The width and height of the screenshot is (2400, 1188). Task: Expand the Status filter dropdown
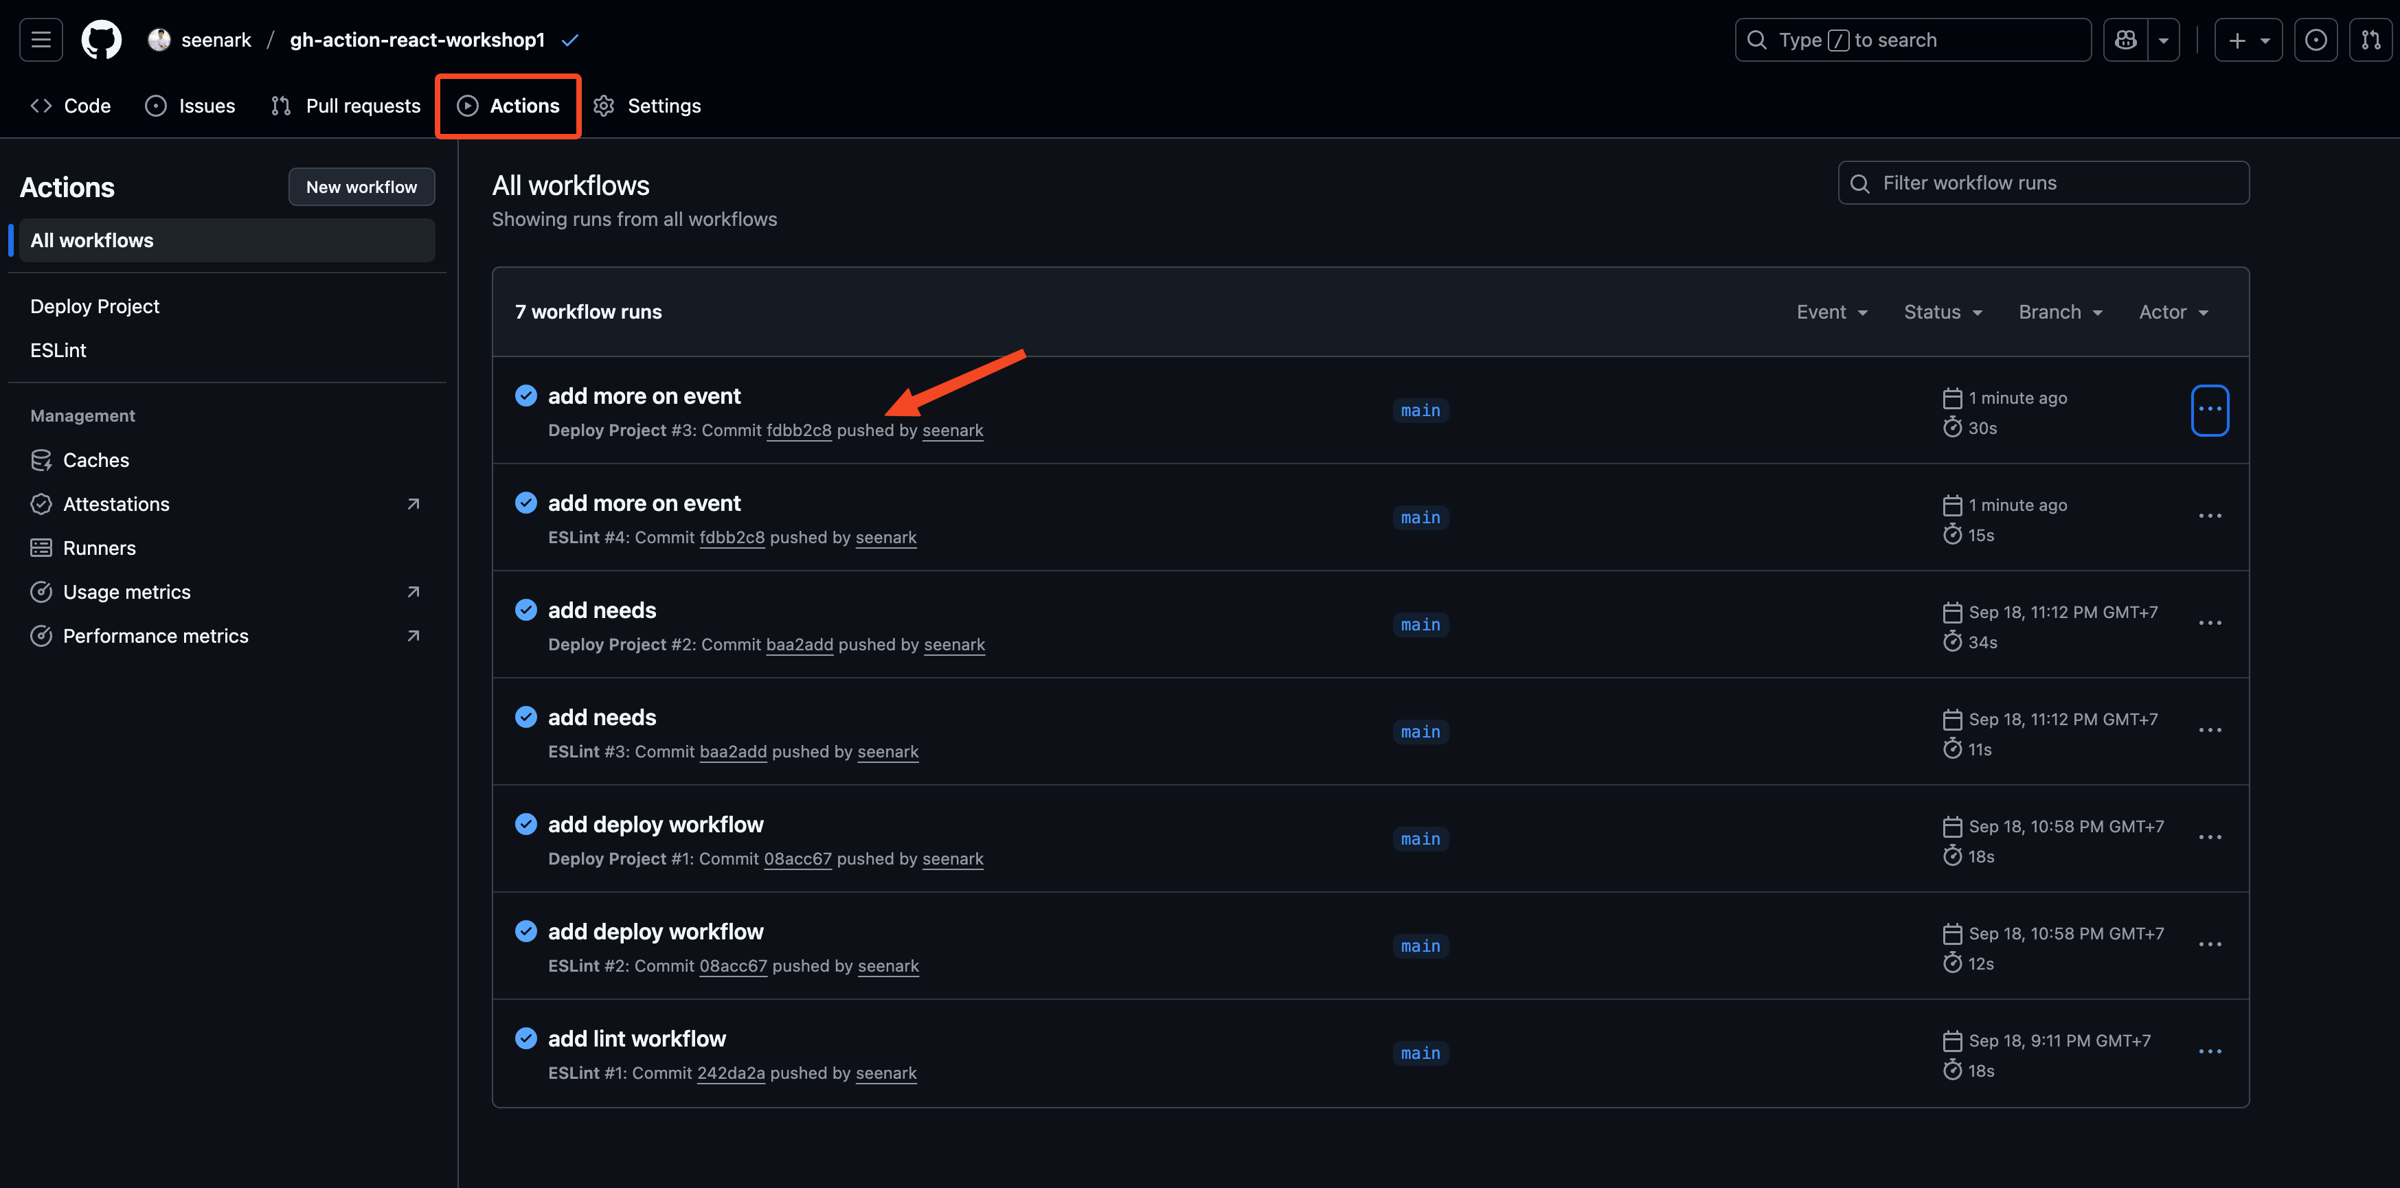[x=1943, y=312]
